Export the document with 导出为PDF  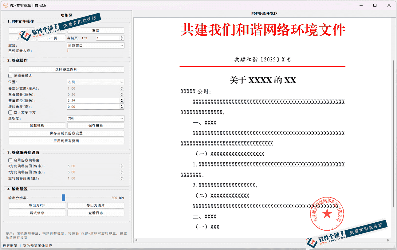pyautogui.click(x=37, y=205)
